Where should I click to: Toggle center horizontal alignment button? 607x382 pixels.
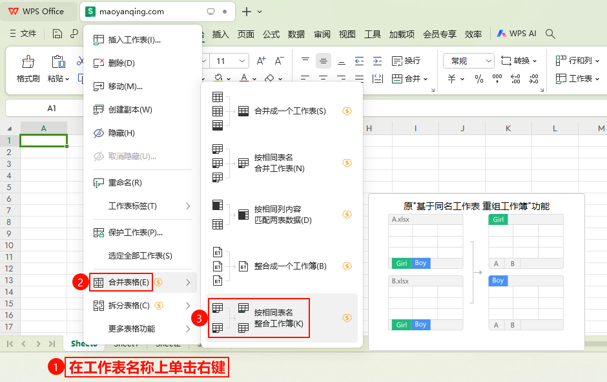(x=324, y=61)
